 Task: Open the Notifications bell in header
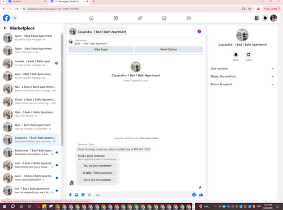pos(265,18)
